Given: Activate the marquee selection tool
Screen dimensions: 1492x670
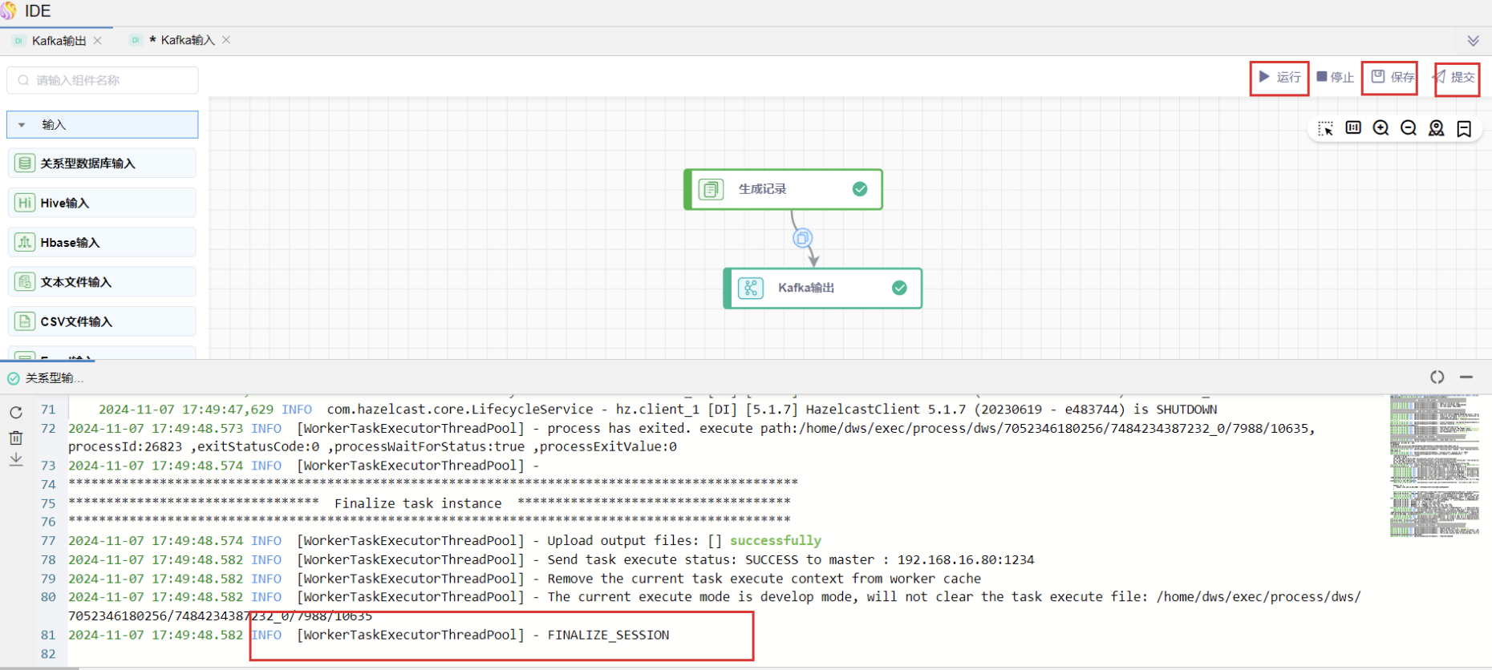Looking at the screenshot, I should click(1325, 128).
